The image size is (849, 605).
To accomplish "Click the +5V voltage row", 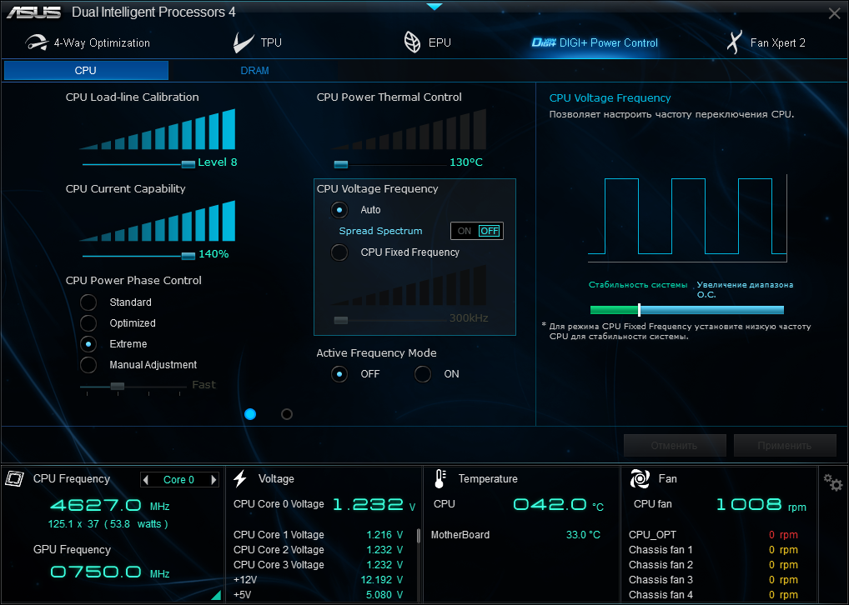I will [319, 595].
